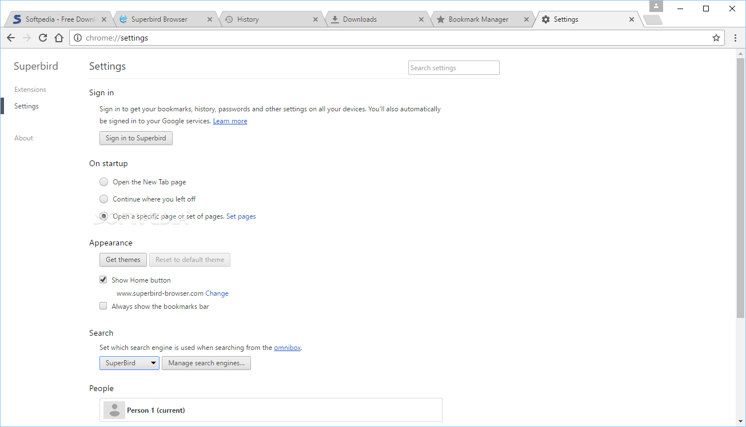This screenshot has height=427, width=746.
Task: Click the People section heading
Action: [x=102, y=388]
